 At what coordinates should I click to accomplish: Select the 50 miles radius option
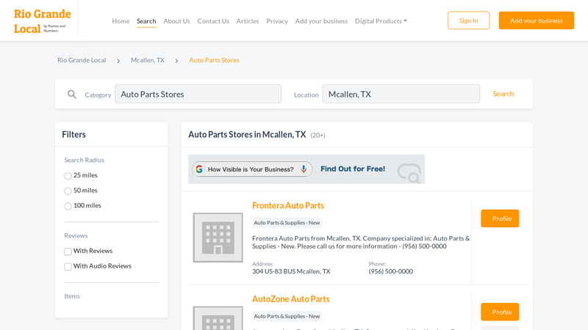click(68, 191)
